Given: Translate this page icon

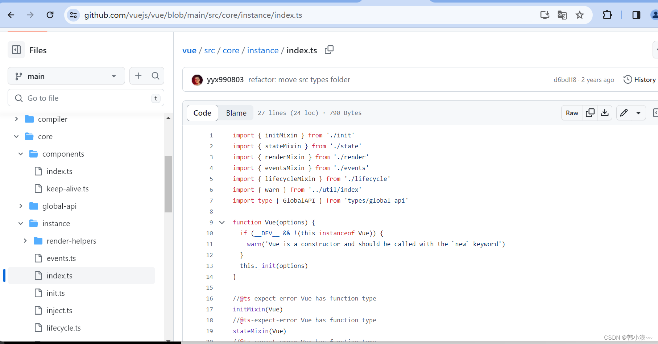Looking at the screenshot, I should click(x=562, y=15).
